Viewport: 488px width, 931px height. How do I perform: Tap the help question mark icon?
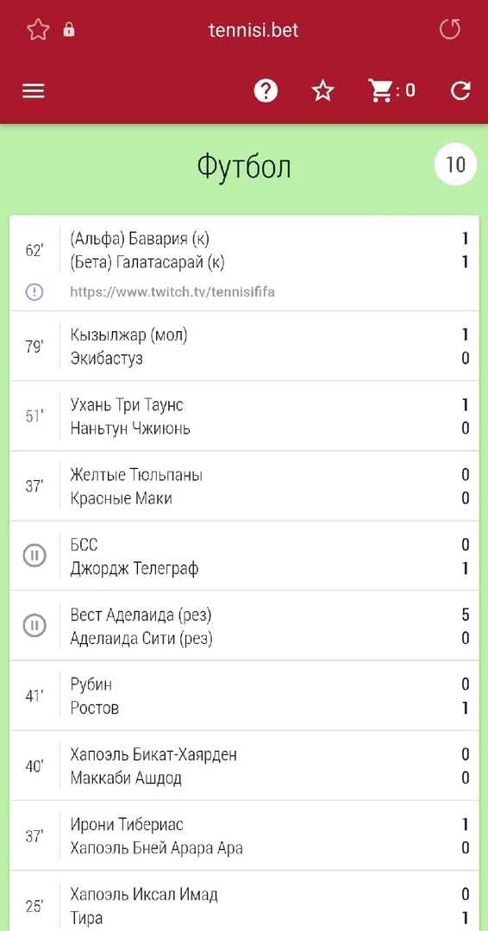click(266, 91)
